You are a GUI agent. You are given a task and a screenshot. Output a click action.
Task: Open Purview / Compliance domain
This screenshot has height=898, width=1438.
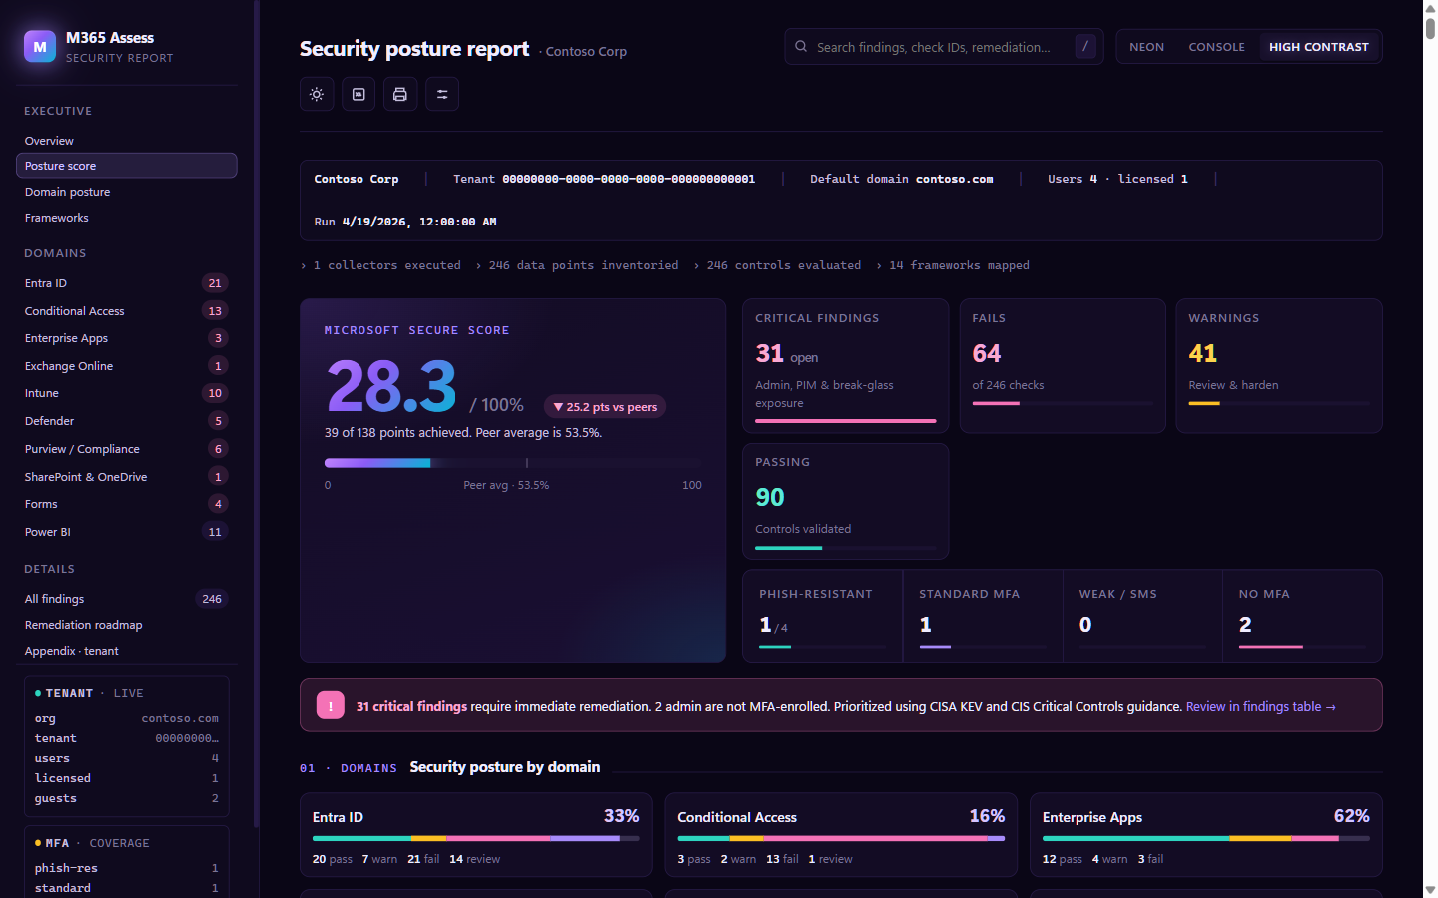click(127, 449)
